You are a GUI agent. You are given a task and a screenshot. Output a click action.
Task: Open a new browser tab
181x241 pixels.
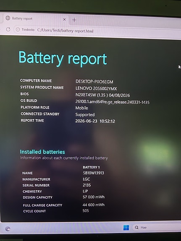74,20
